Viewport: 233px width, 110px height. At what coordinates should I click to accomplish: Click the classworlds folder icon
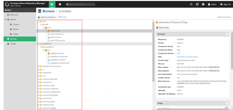tap(41, 73)
